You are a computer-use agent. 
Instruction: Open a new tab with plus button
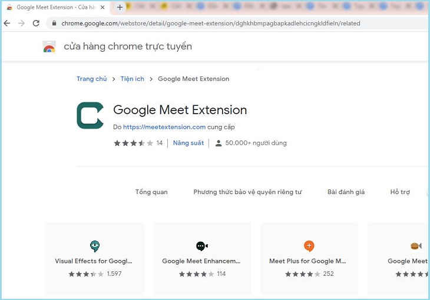coord(120,8)
